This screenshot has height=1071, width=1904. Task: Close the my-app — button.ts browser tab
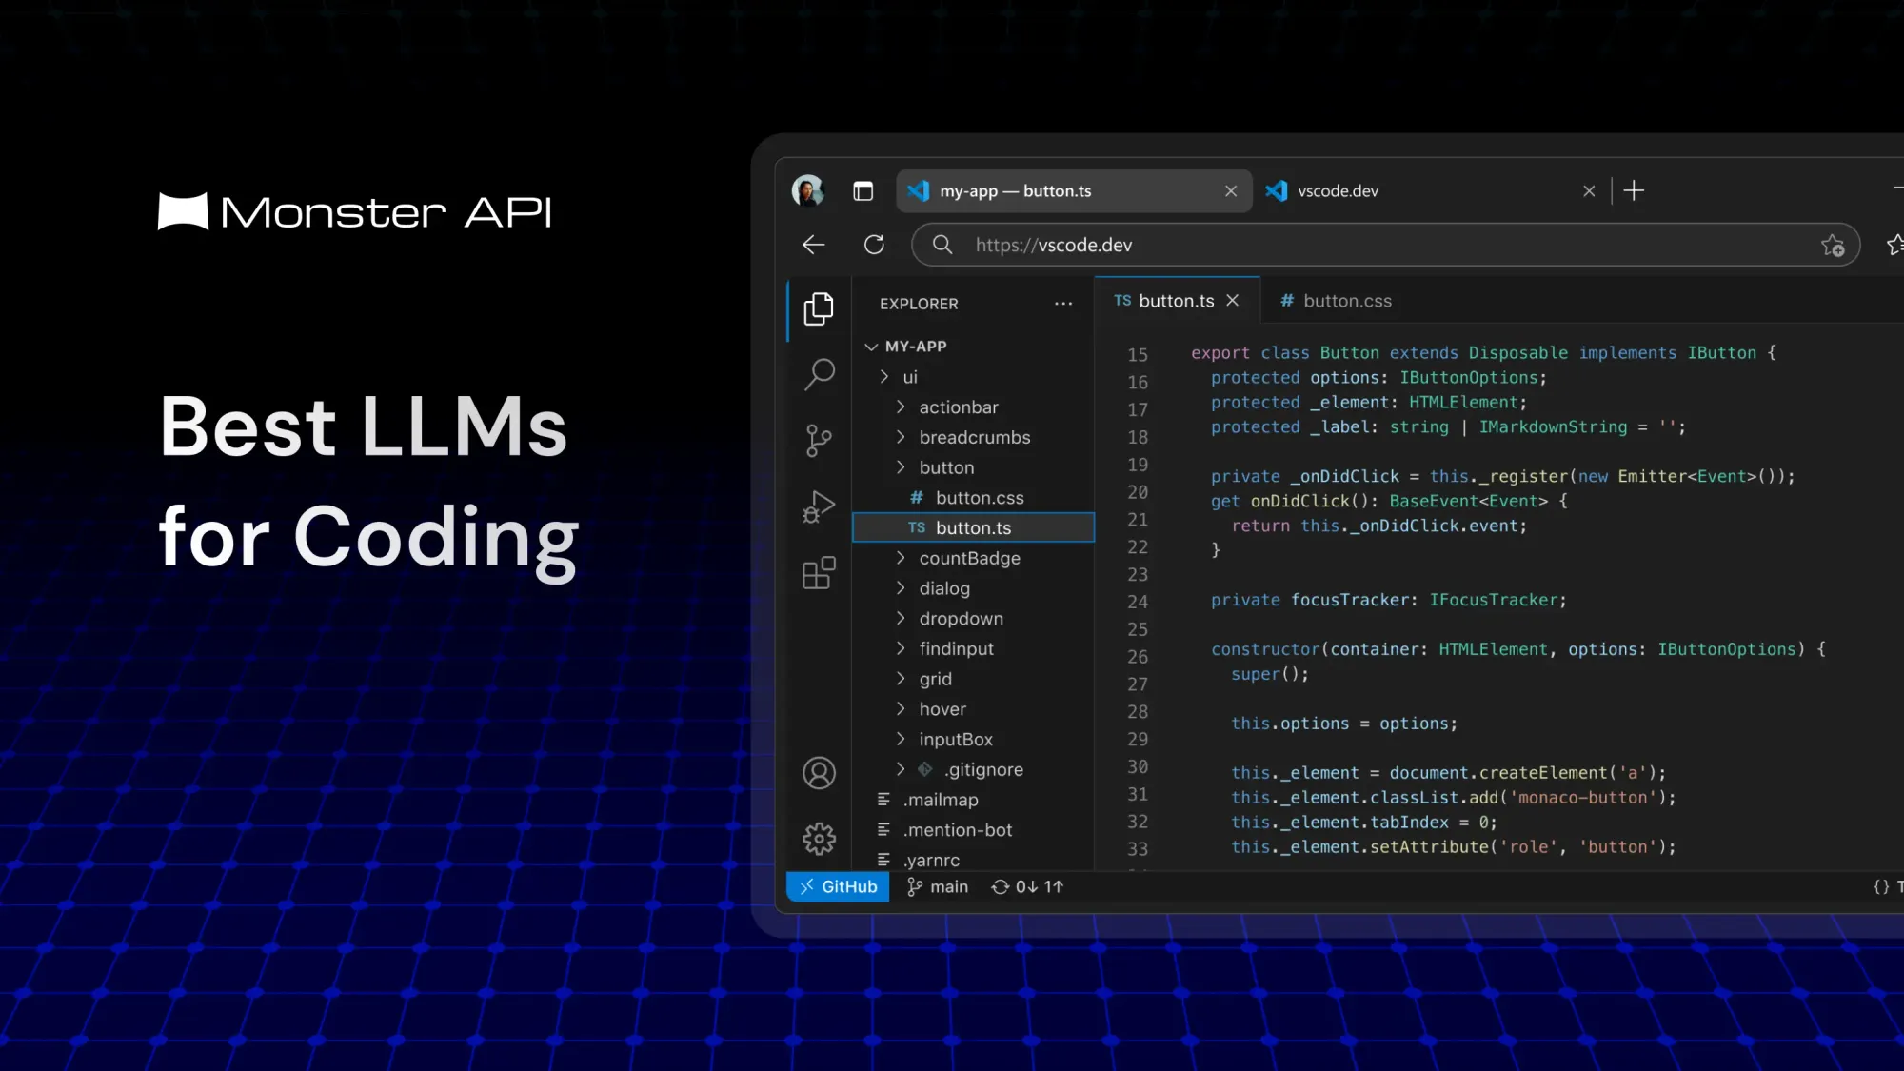click(x=1231, y=191)
